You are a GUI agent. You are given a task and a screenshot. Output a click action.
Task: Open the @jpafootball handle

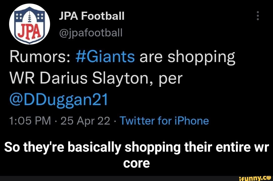click(x=91, y=32)
